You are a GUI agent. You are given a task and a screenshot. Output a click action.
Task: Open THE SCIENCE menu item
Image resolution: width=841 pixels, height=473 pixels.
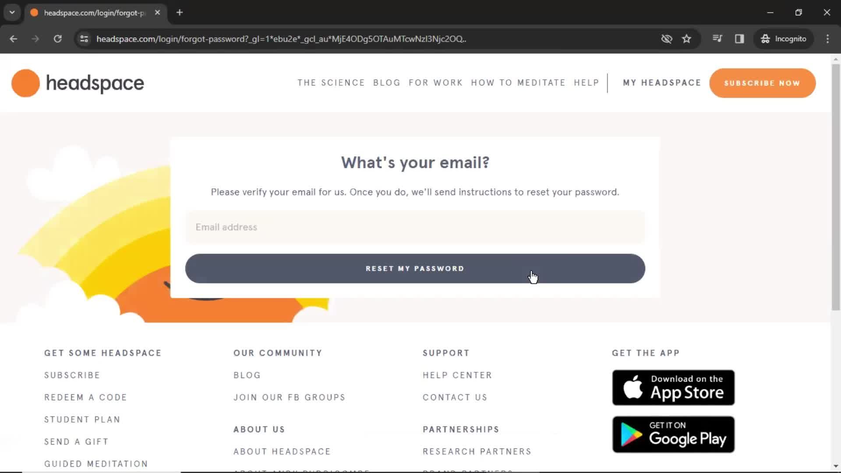coord(332,83)
